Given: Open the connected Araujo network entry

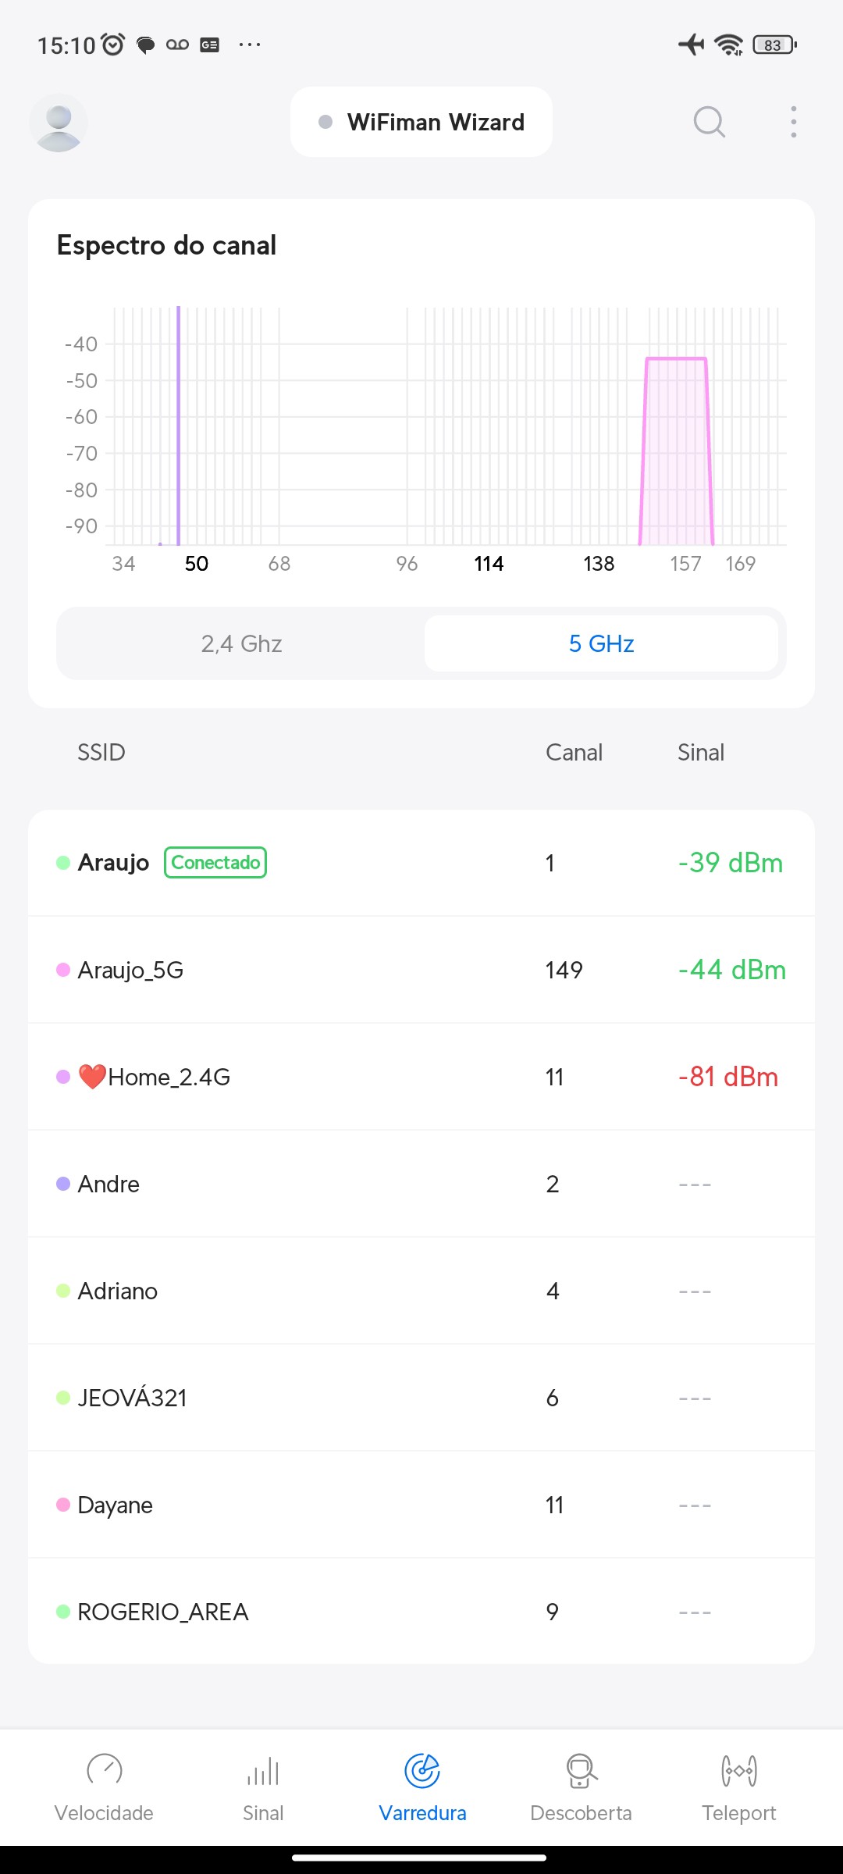Looking at the screenshot, I should click(x=421, y=863).
